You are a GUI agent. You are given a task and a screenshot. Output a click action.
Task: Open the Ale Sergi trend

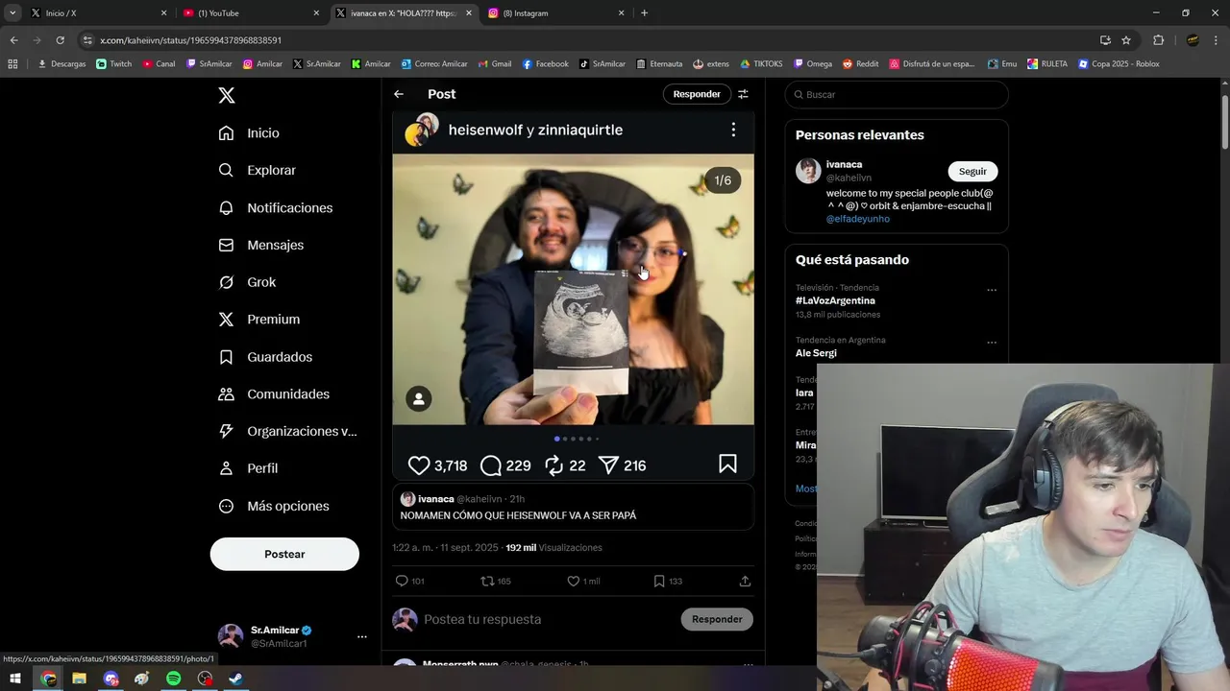coord(816,353)
